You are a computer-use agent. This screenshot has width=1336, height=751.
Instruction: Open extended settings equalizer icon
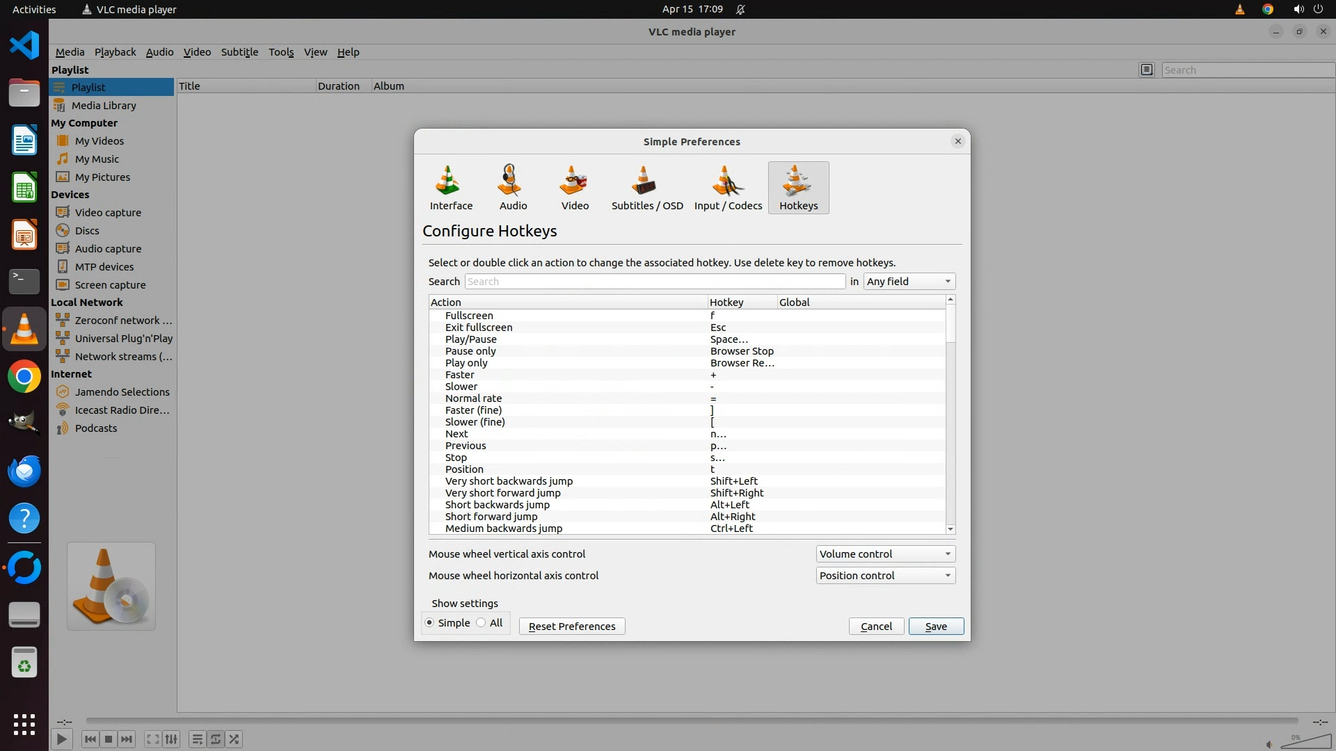(172, 739)
